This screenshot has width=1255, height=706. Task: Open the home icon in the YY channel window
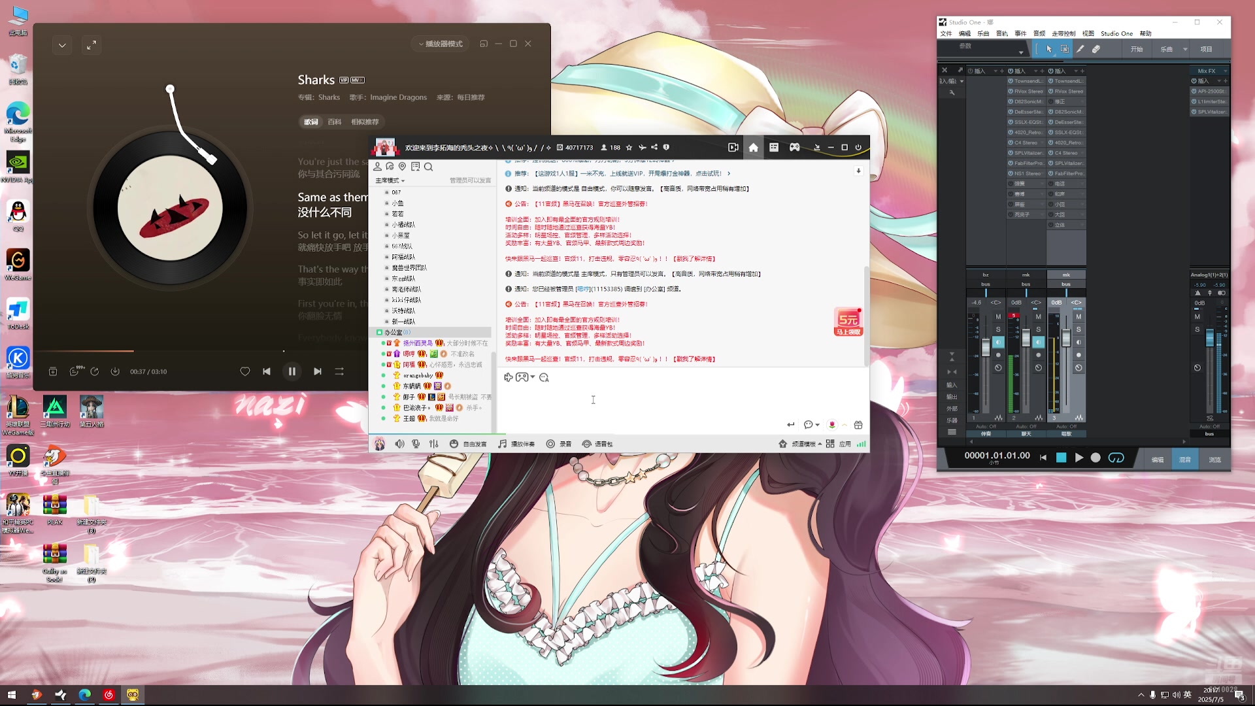(x=753, y=148)
